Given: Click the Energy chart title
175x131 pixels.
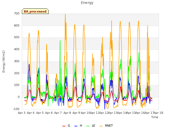Looking at the screenshot, I should (x=87, y=2).
